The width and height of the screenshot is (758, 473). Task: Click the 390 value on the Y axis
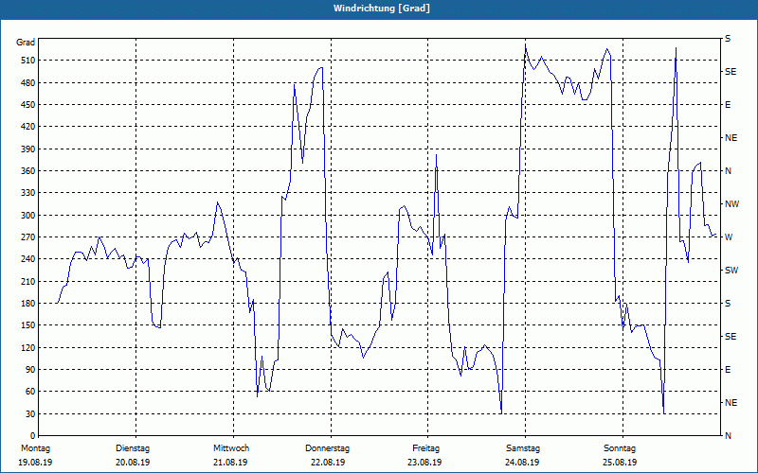tap(28, 149)
